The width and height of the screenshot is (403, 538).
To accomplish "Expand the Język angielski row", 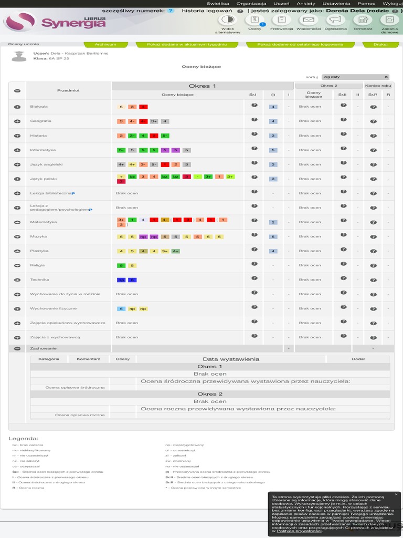I will (x=17, y=164).
